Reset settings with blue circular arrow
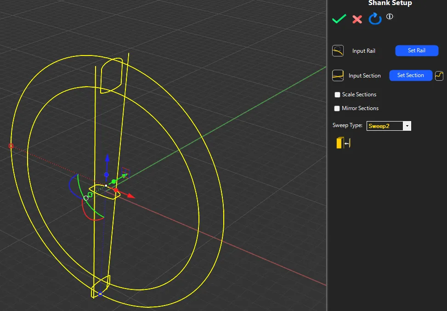This screenshot has width=447, height=311. pyautogui.click(x=375, y=19)
